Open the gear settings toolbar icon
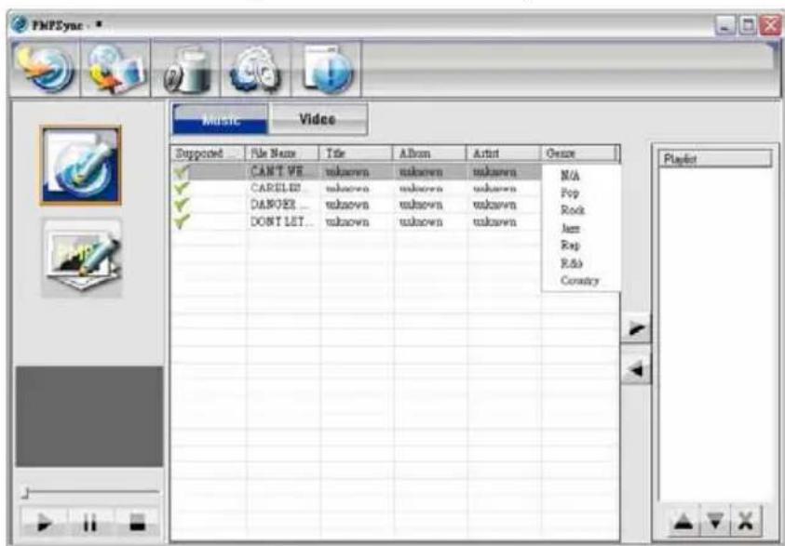Viewport: 785px width, 546px height. [256, 69]
